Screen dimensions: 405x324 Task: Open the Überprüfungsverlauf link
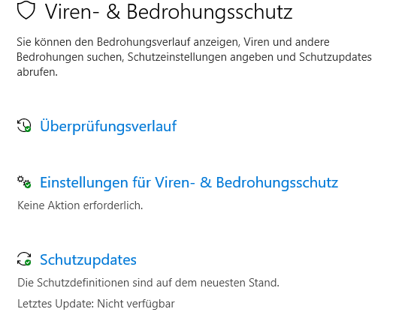108,126
